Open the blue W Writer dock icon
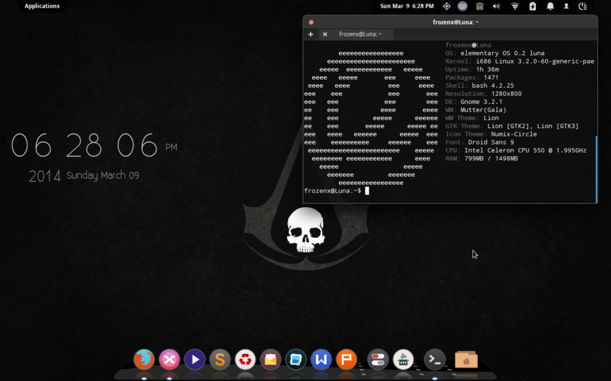This screenshot has height=381, width=611. click(321, 360)
